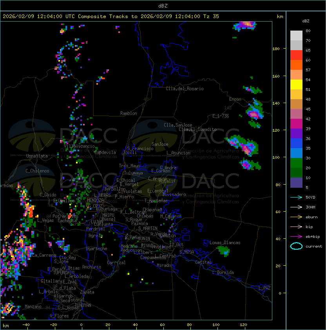Click the 'Clla.del_Rosario' map label
The image size is (326, 330).
pyautogui.click(x=185, y=89)
